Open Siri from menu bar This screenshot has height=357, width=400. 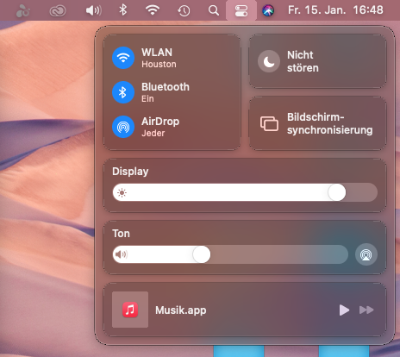(268, 10)
